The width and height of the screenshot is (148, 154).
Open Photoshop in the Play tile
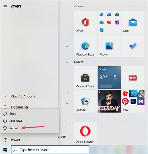coord(133,102)
